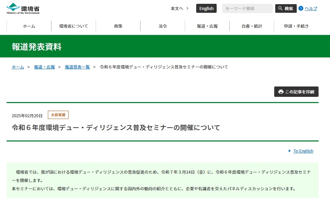
Task: Open the ホーム navigation menu
Action: (x=29, y=26)
